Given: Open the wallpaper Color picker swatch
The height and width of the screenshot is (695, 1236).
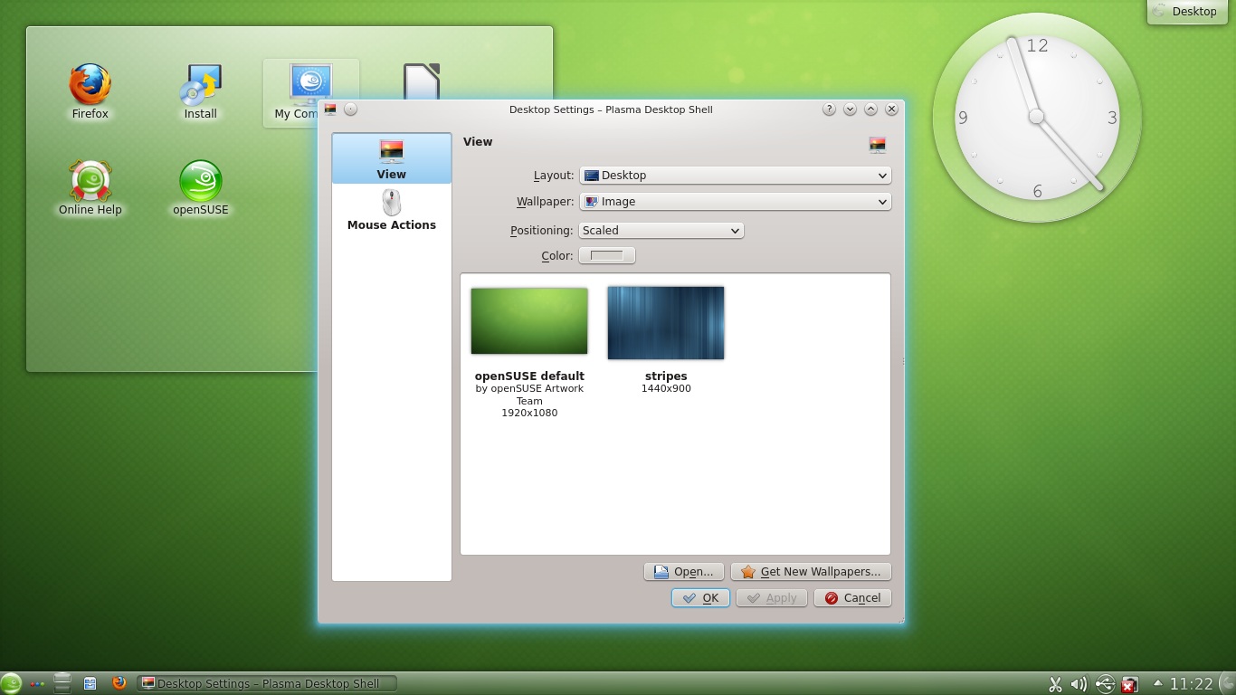Looking at the screenshot, I should 607,256.
